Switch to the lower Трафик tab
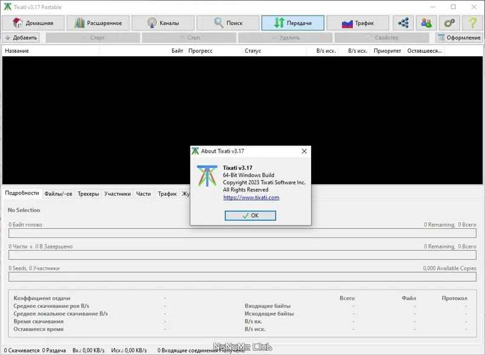The image size is (485, 355). click(x=167, y=194)
